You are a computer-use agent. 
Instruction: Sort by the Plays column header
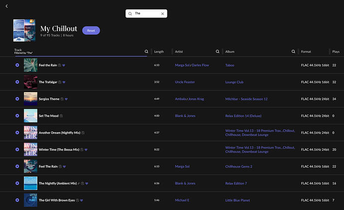pyautogui.click(x=337, y=51)
